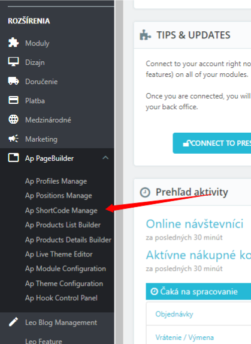Collapse the Ap PageBuilder submenu chevron

(x=105, y=158)
